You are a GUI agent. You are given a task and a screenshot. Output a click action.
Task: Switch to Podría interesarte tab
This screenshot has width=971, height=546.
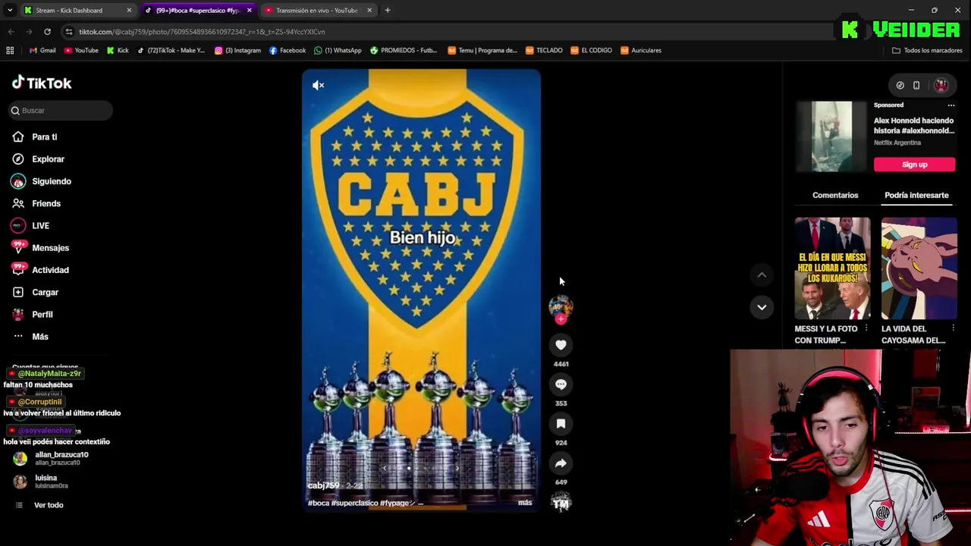click(x=916, y=196)
